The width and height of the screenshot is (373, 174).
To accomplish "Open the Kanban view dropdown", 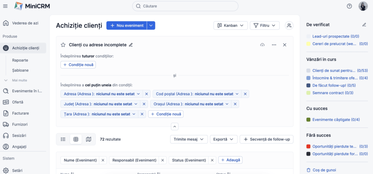I will 231,25.
